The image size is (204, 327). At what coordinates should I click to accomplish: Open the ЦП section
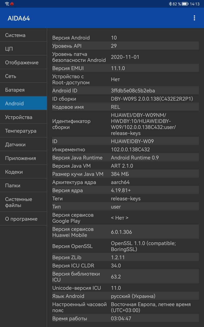pos(23,49)
